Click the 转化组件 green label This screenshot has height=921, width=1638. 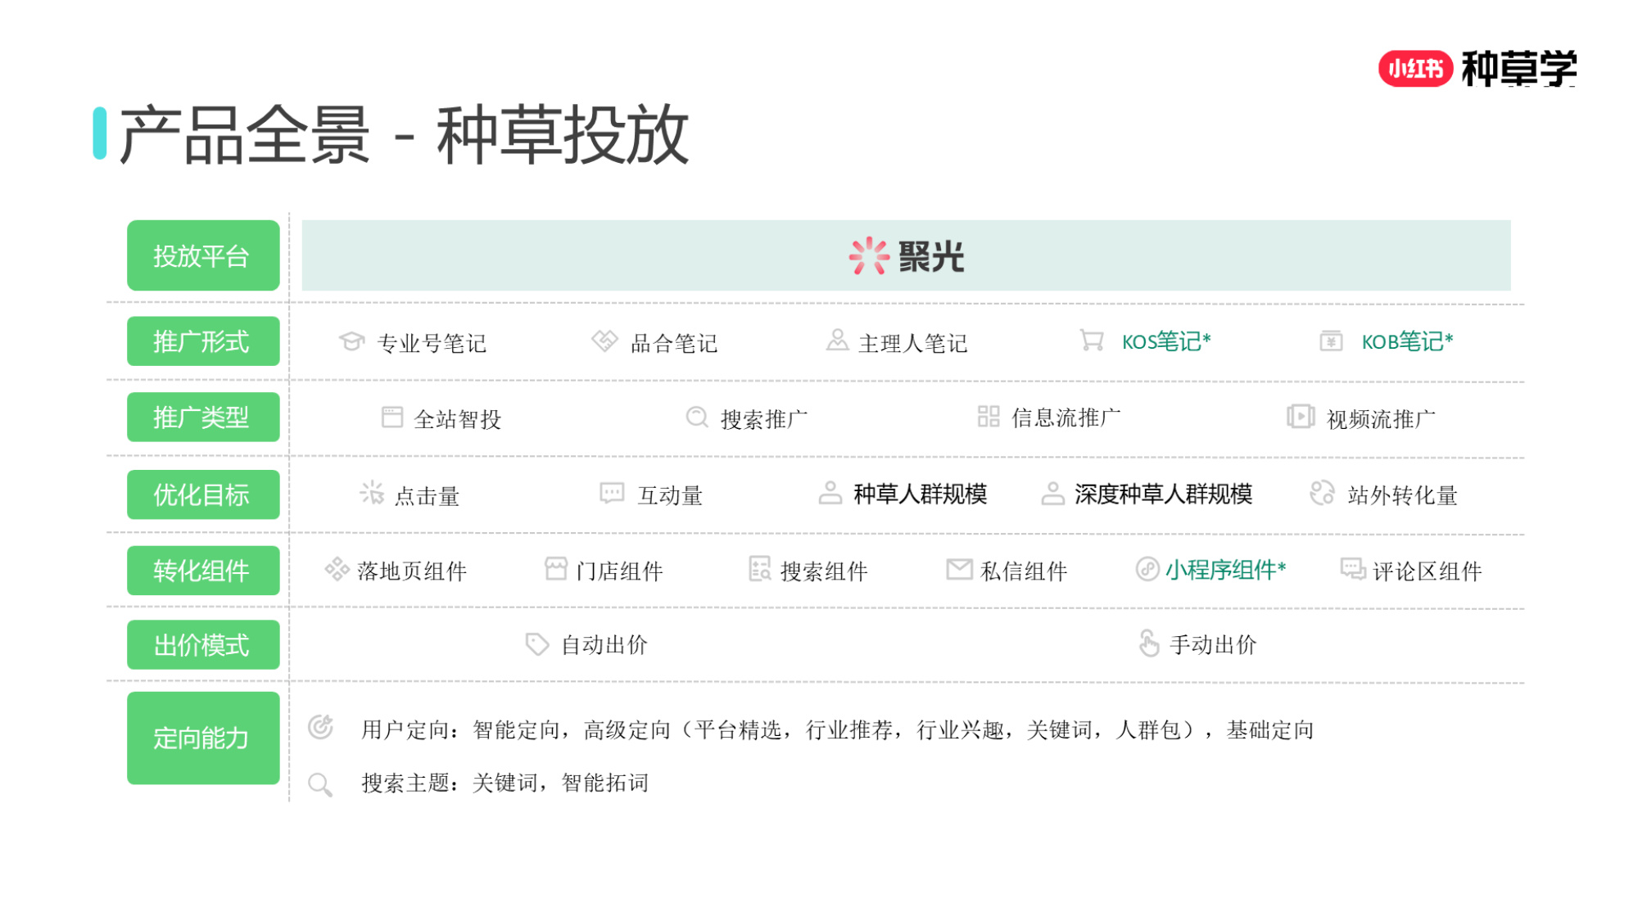point(202,571)
